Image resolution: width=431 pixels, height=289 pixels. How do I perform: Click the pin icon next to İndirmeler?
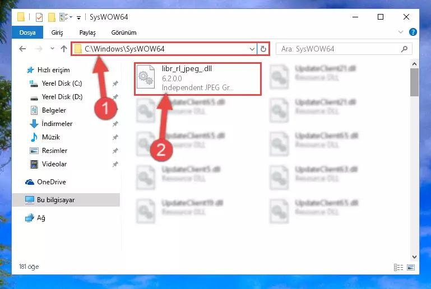(x=115, y=124)
